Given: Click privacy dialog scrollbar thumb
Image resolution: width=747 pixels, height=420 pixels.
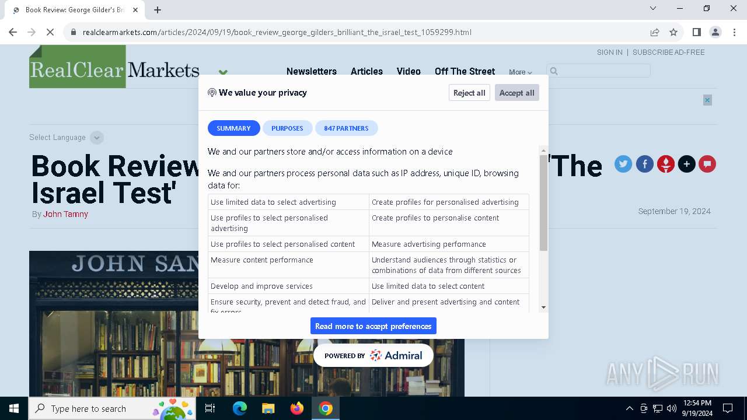Looking at the screenshot, I should 543,203.
